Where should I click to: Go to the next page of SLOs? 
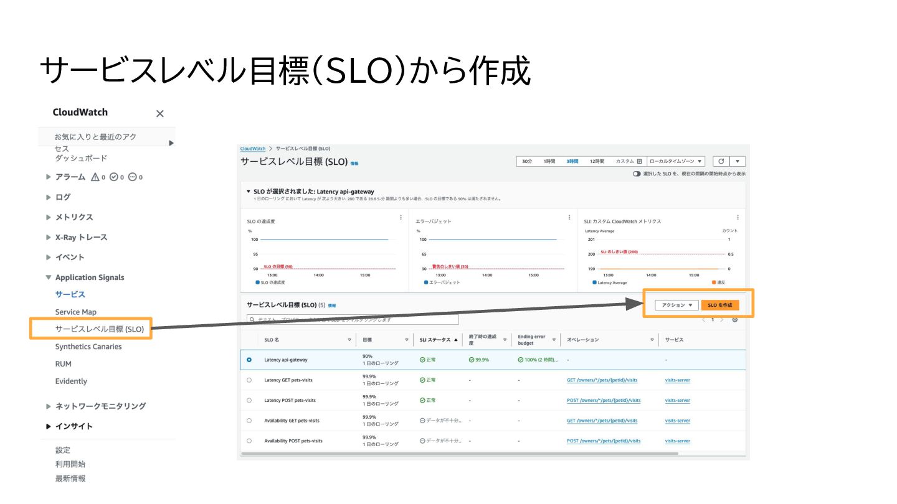[x=721, y=319]
